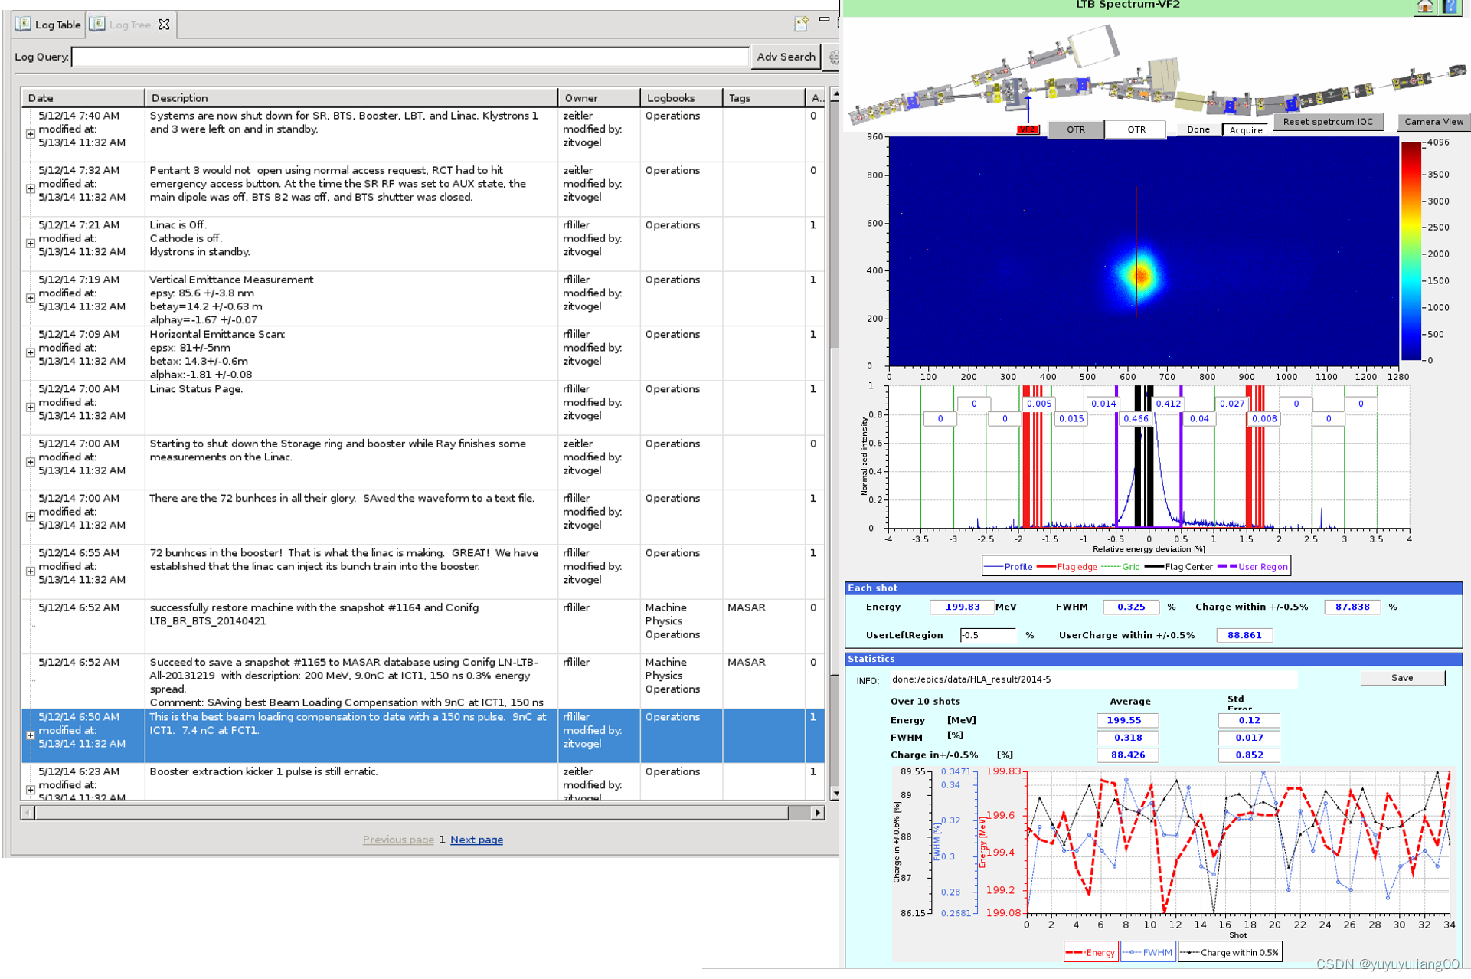
Task: Click the beam spot in the camera image
Action: pos(1139,275)
